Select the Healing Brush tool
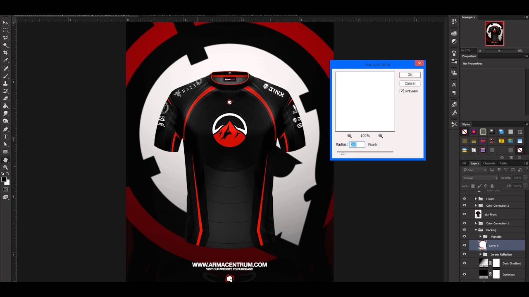 click(x=5, y=68)
